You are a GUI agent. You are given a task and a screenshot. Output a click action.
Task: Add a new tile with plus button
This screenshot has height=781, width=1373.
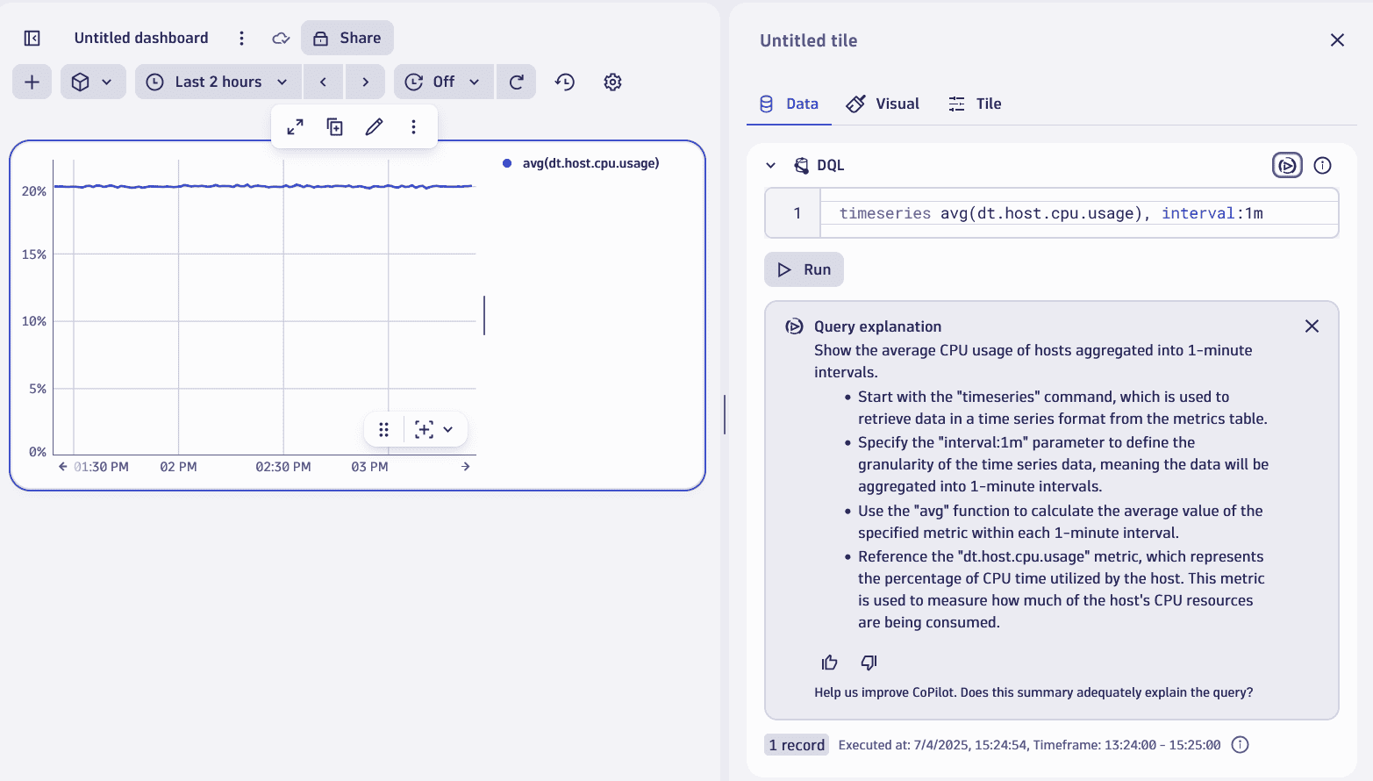point(32,82)
